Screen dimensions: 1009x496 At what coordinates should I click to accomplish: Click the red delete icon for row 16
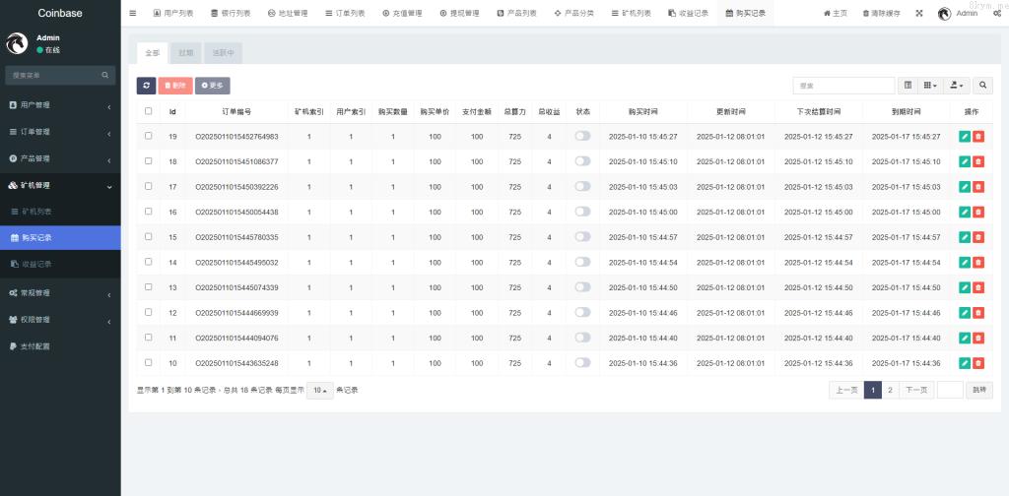click(978, 212)
